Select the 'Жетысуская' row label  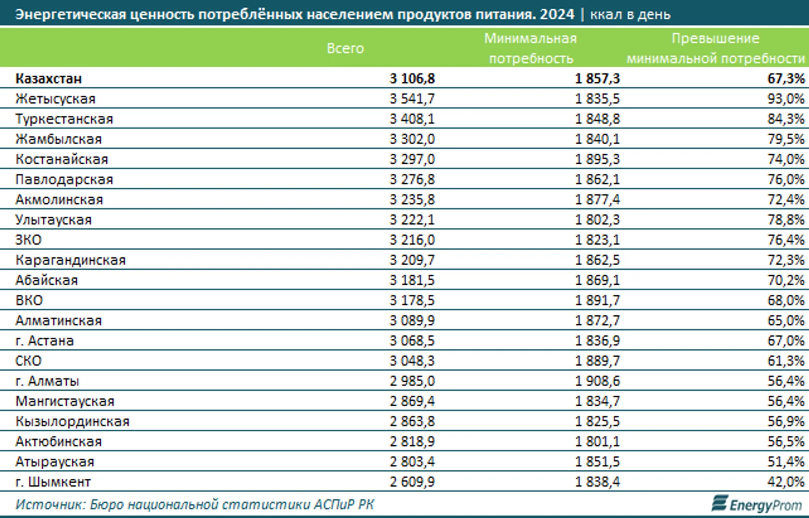(55, 99)
